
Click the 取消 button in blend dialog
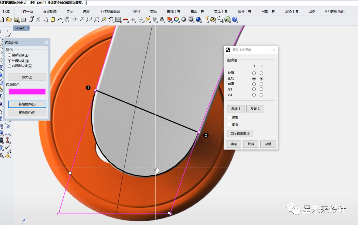[x=251, y=144]
